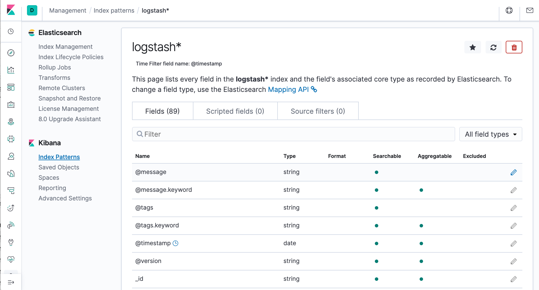Open Advanced Settings
This screenshot has width=539, height=290.
click(65, 198)
